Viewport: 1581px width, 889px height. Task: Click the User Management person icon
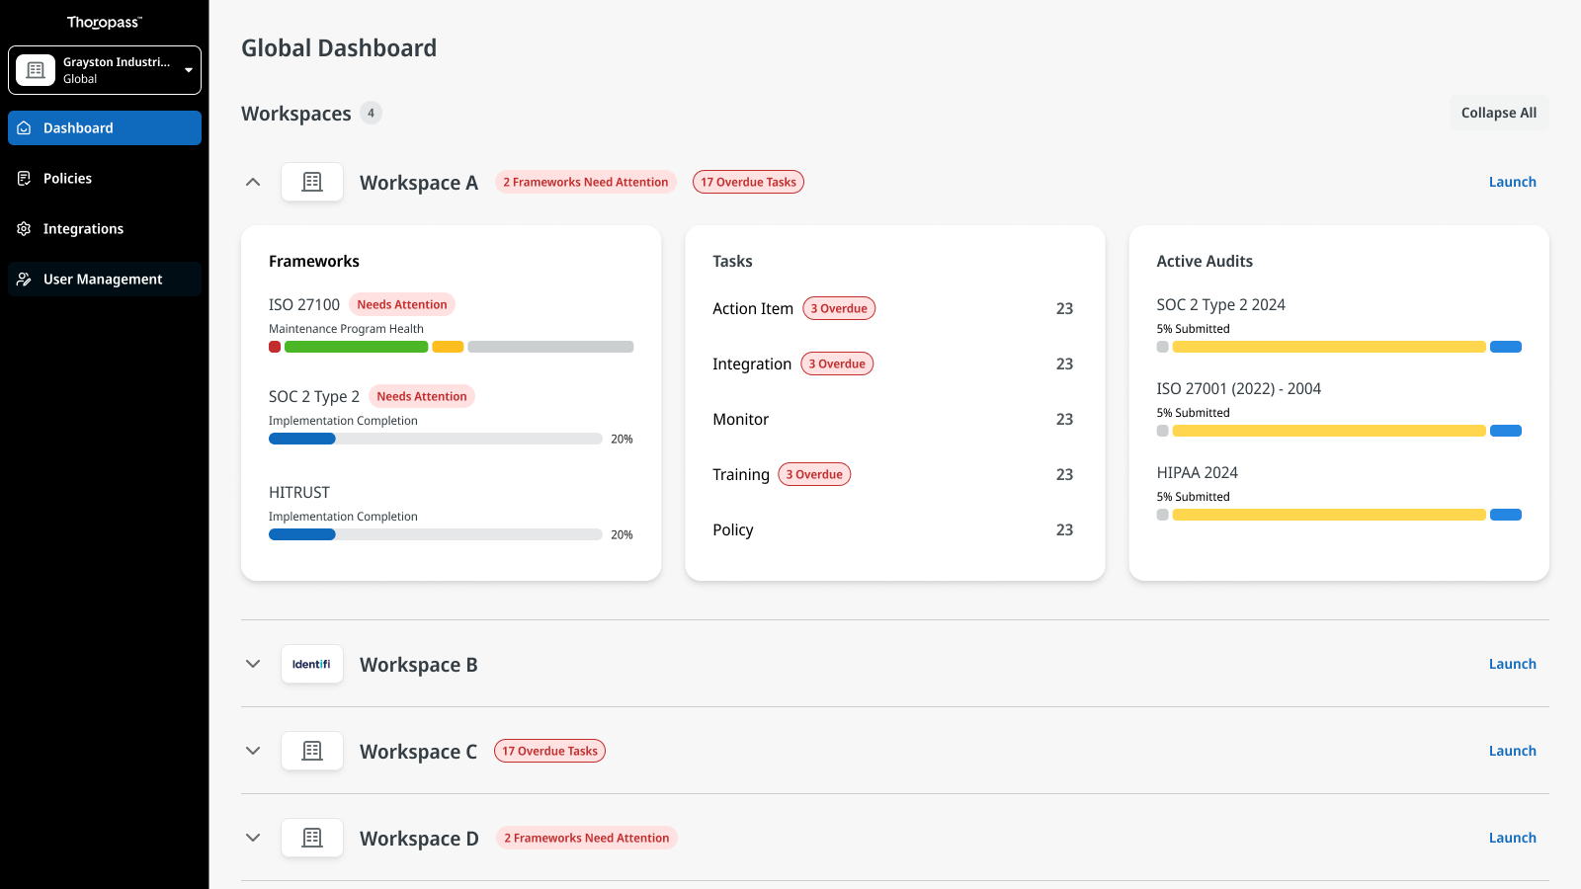pyautogui.click(x=25, y=279)
